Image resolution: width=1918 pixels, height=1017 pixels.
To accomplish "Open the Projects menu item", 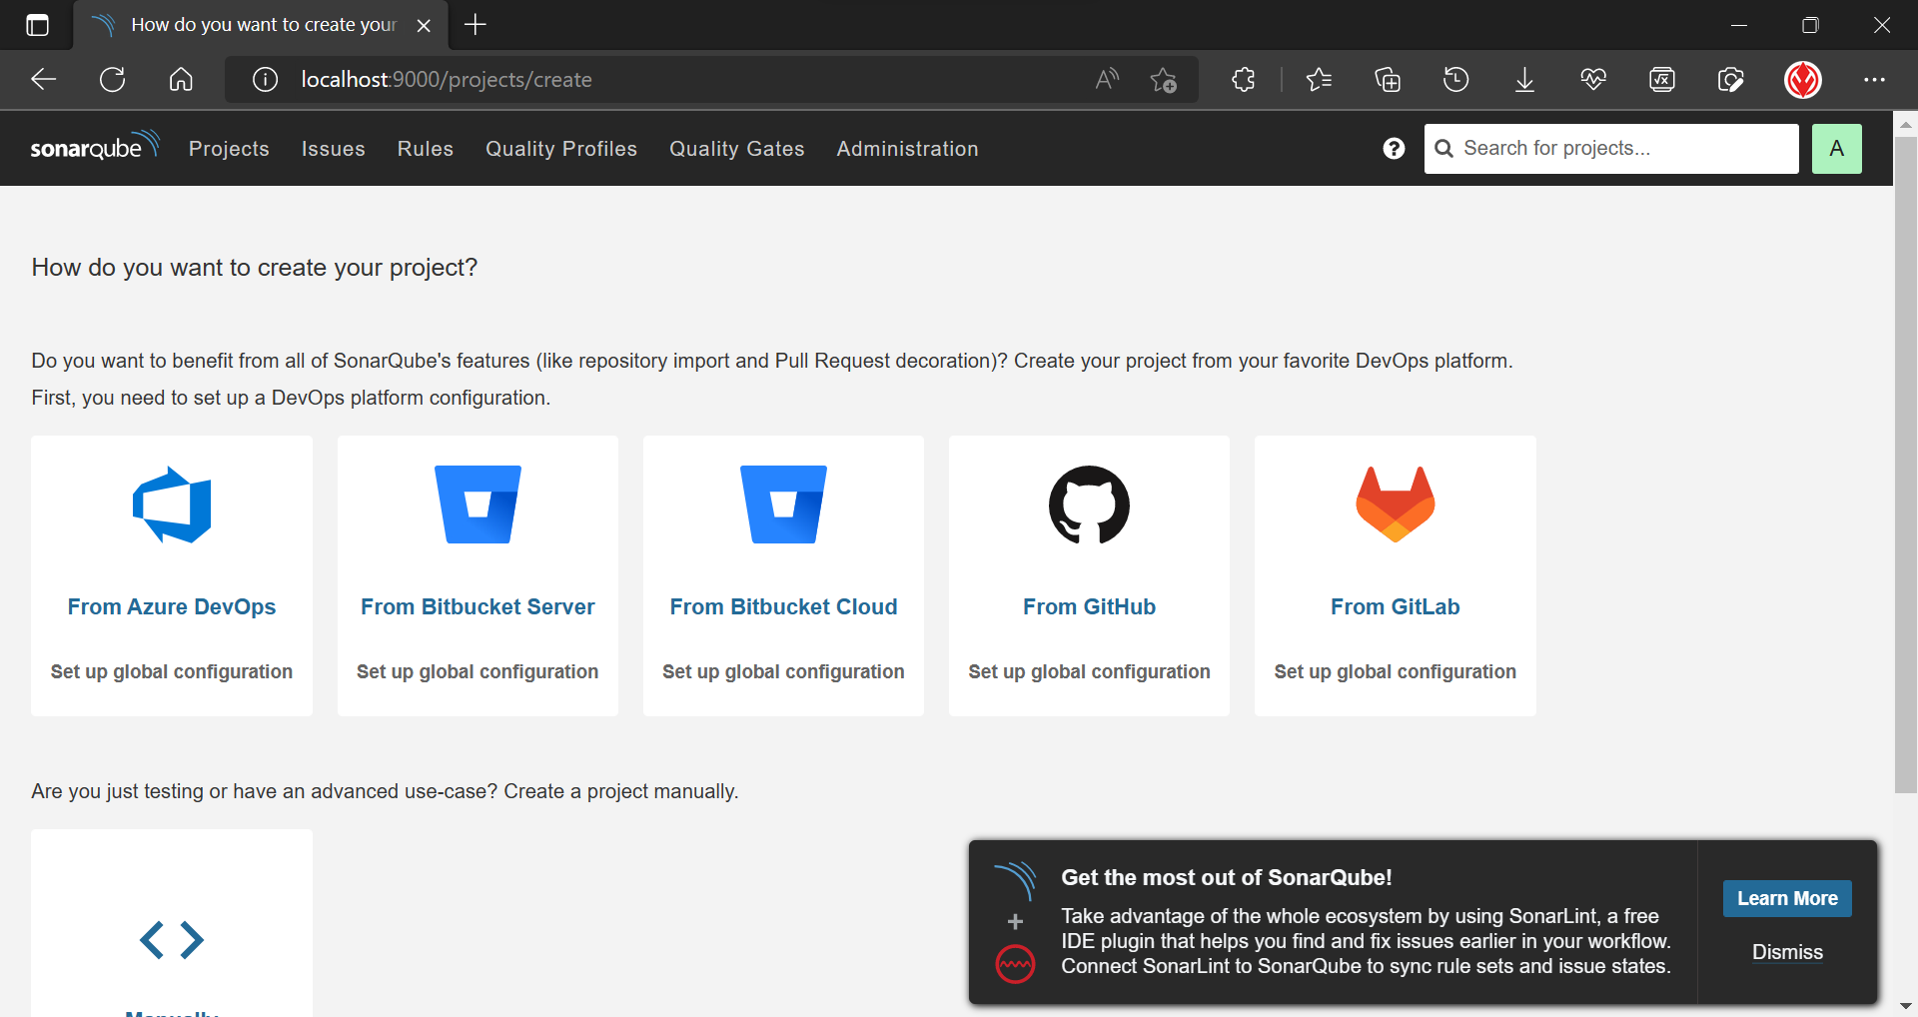I will pyautogui.click(x=229, y=149).
